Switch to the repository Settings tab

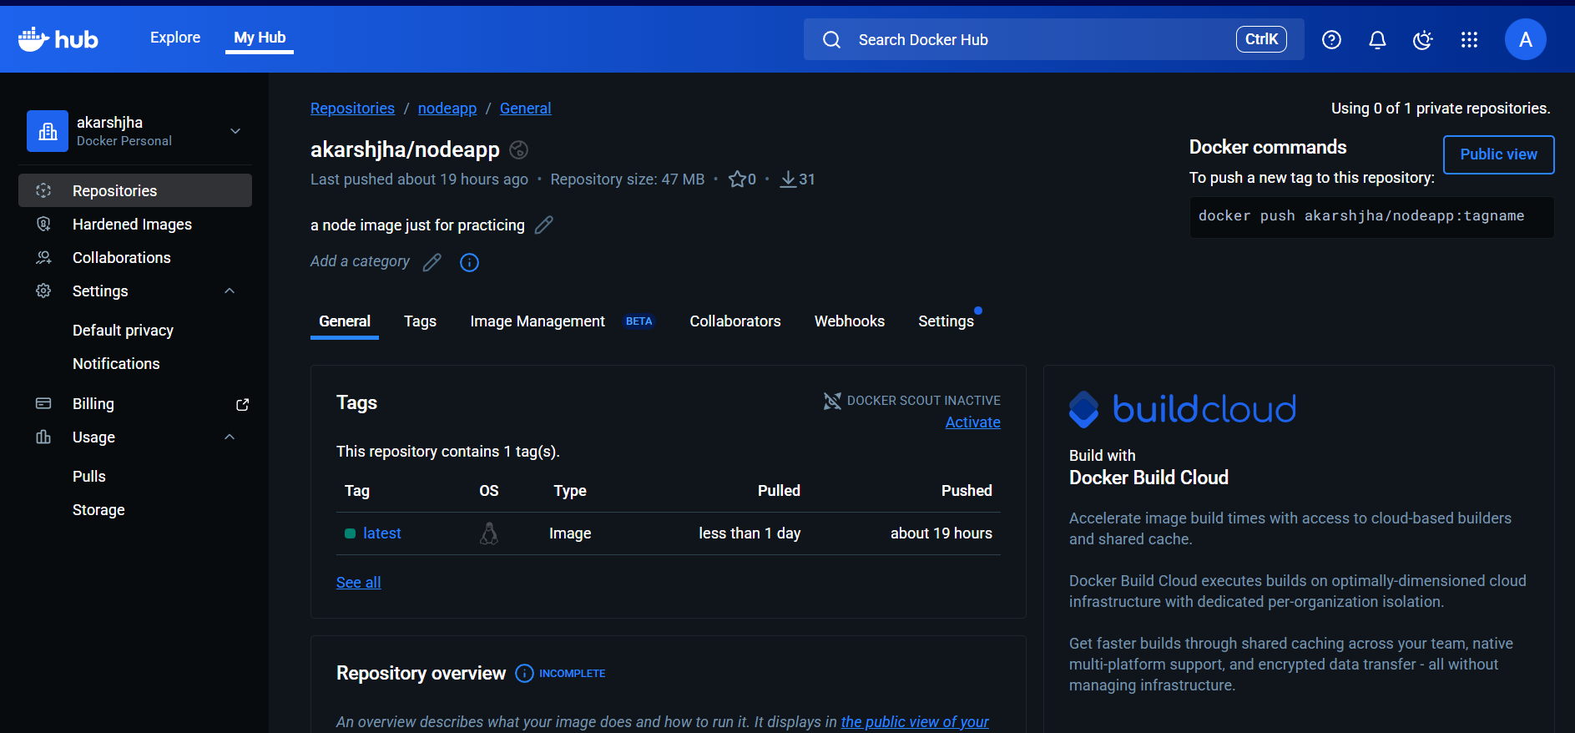tap(946, 321)
